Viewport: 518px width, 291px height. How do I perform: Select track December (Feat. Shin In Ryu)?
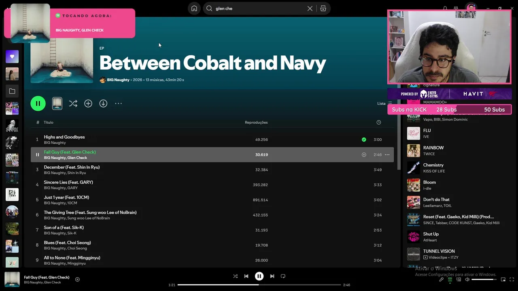212,170
